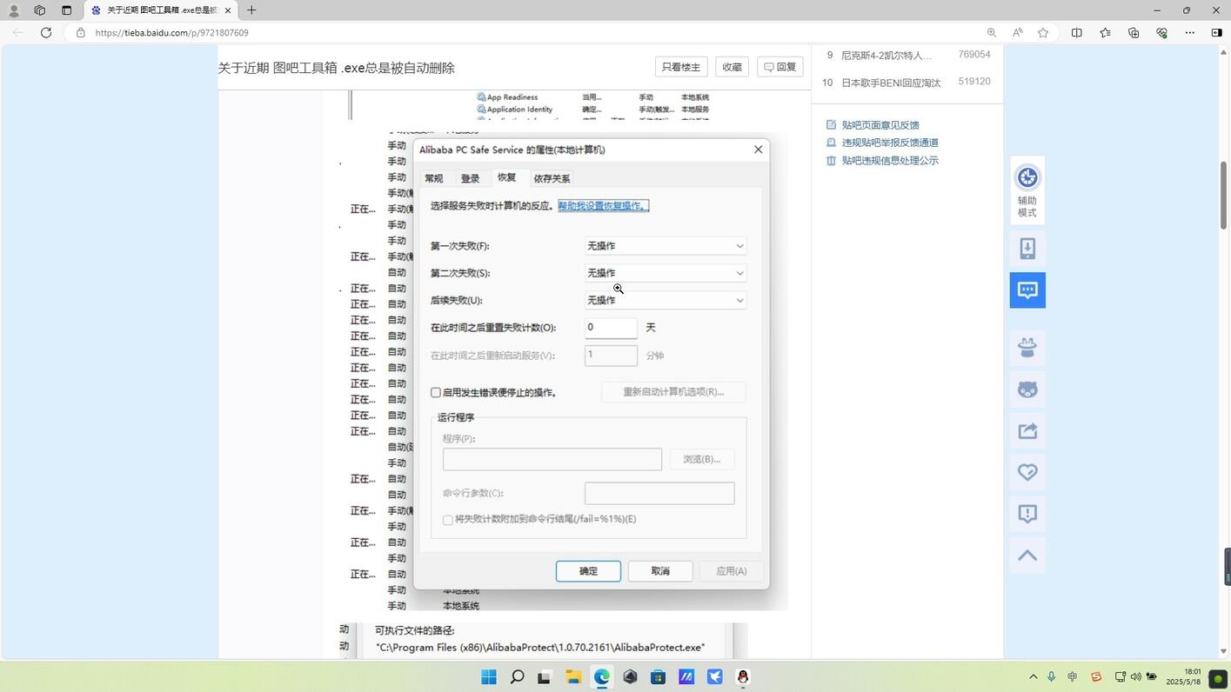Open the 帮助我设置恢复操作 help link
This screenshot has height=692, width=1231.
pos(603,206)
